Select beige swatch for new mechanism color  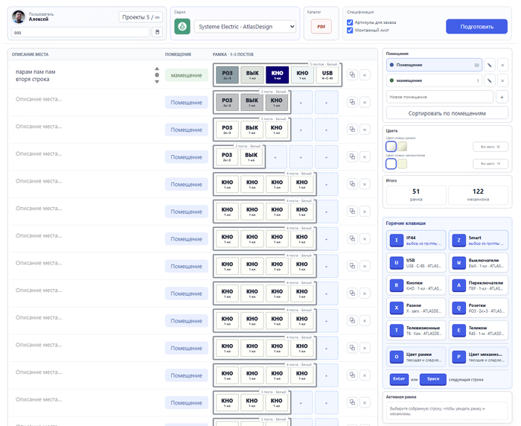click(403, 164)
